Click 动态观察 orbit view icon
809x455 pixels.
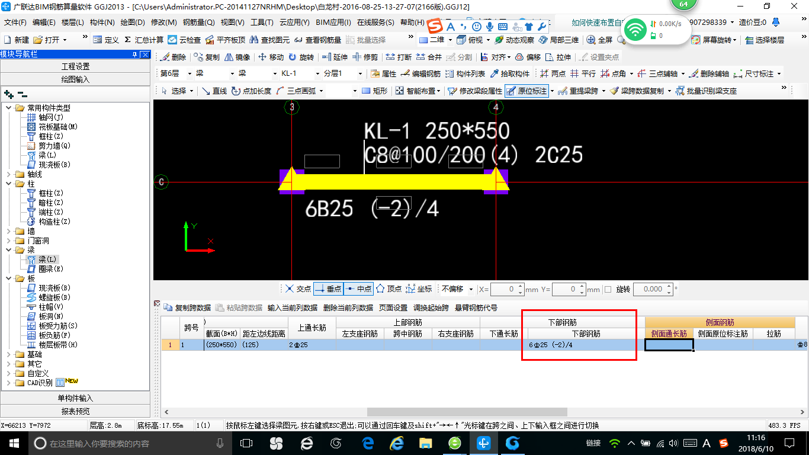click(514, 40)
